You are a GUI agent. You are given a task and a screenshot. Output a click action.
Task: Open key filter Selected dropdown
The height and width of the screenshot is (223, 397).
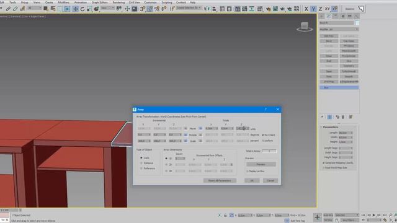coord(346,215)
